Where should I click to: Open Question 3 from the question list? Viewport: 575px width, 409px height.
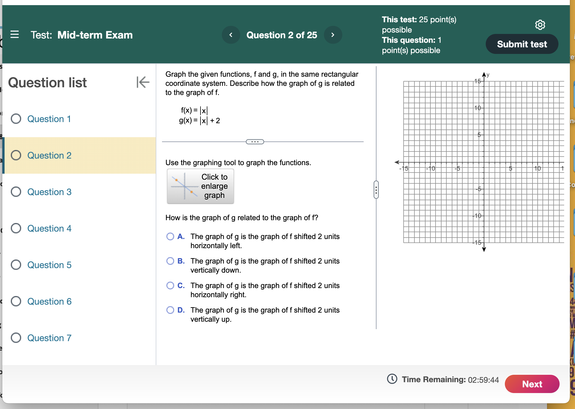[49, 192]
